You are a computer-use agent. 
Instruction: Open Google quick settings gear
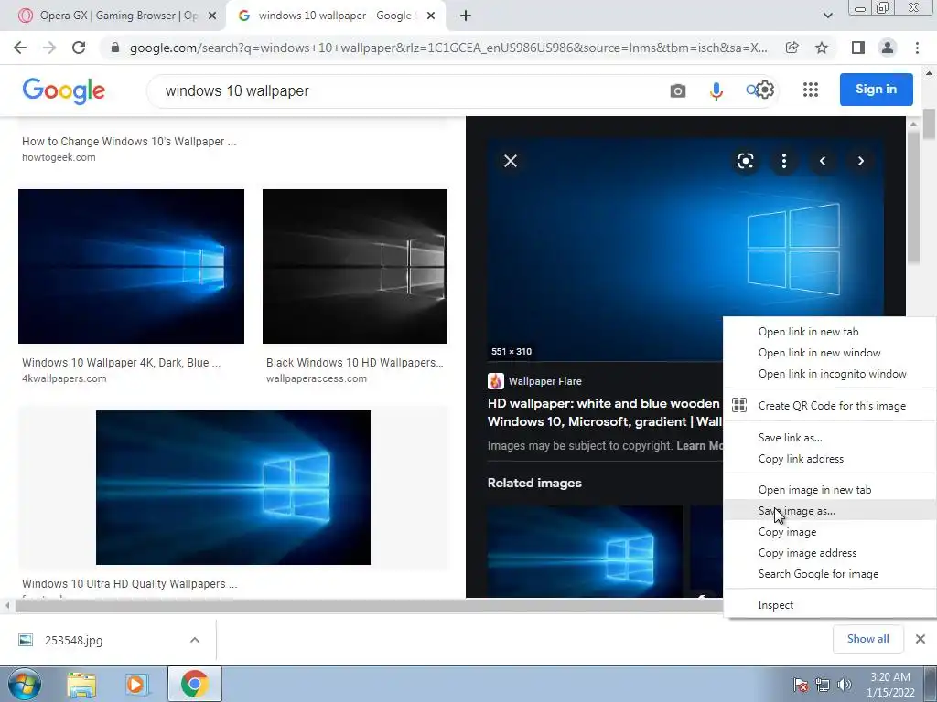pos(765,90)
